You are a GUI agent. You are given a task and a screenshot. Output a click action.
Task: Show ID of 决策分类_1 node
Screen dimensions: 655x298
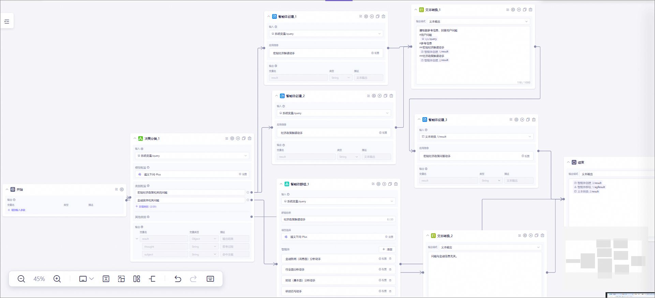[232, 138]
